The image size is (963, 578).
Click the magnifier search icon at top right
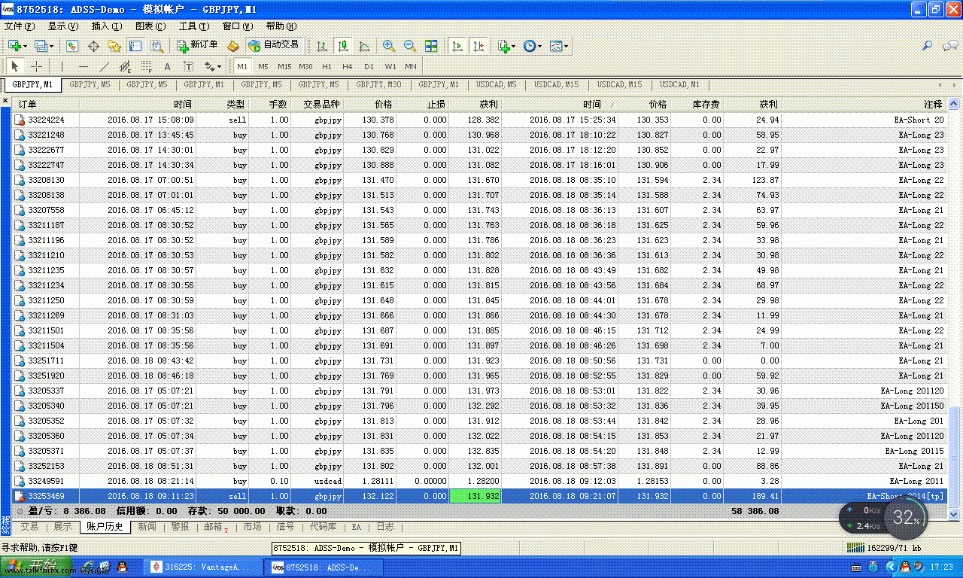(928, 46)
